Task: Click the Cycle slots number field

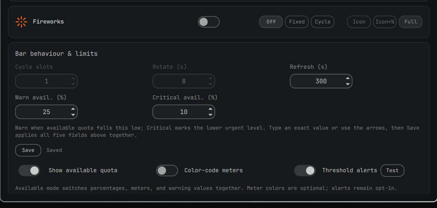Action: tap(46, 81)
